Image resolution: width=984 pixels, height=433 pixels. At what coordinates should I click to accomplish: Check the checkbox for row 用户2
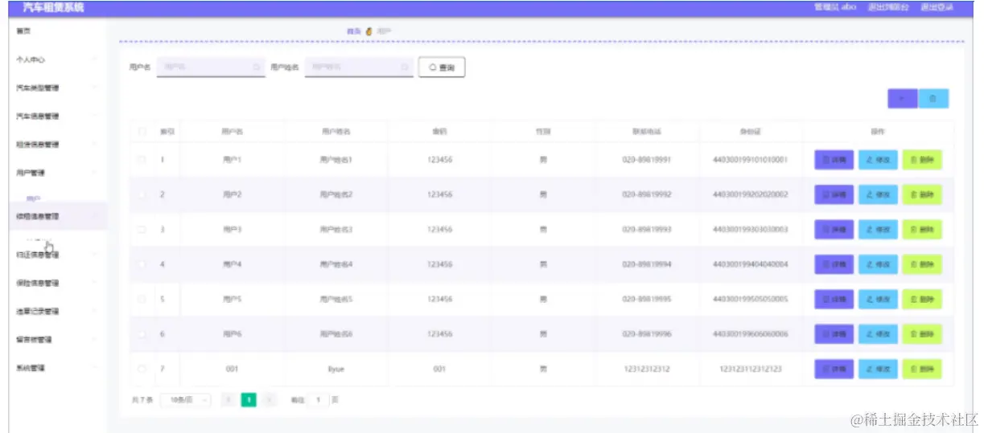tap(142, 194)
